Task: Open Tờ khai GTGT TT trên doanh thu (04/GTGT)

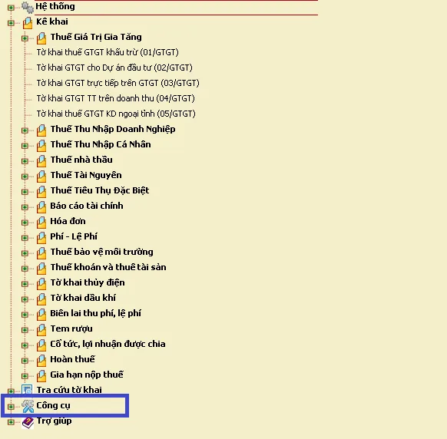Action: 115,98
